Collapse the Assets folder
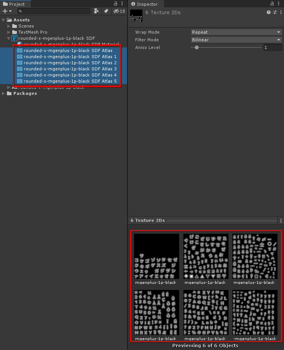This screenshot has width=284, height=350. (x=3, y=20)
